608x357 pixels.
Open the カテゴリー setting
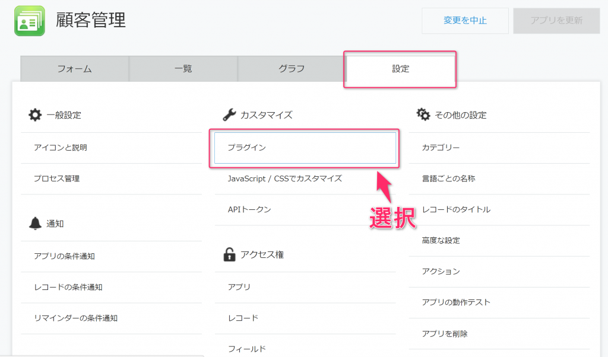(499, 148)
